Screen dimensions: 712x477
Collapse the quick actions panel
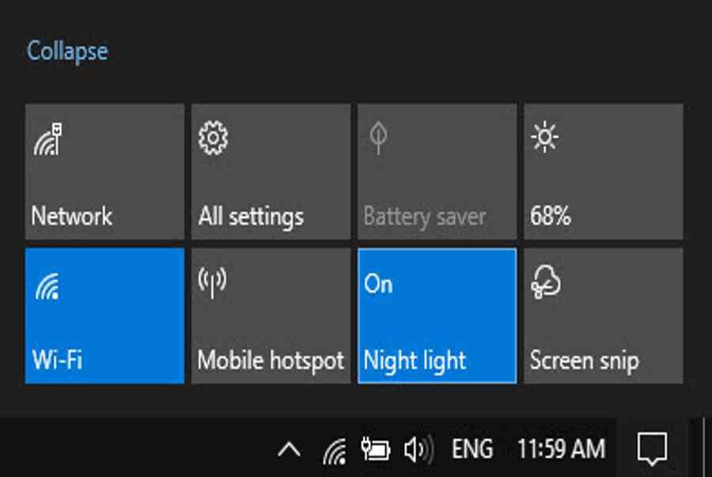67,51
